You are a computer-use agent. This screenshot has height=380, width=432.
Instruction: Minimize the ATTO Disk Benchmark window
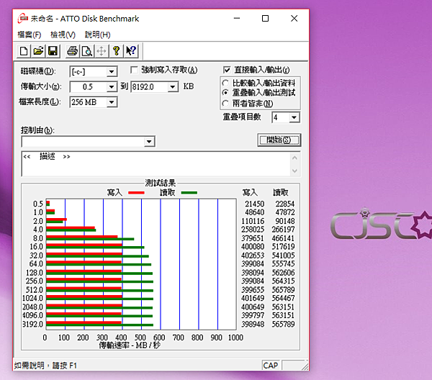[237, 19]
